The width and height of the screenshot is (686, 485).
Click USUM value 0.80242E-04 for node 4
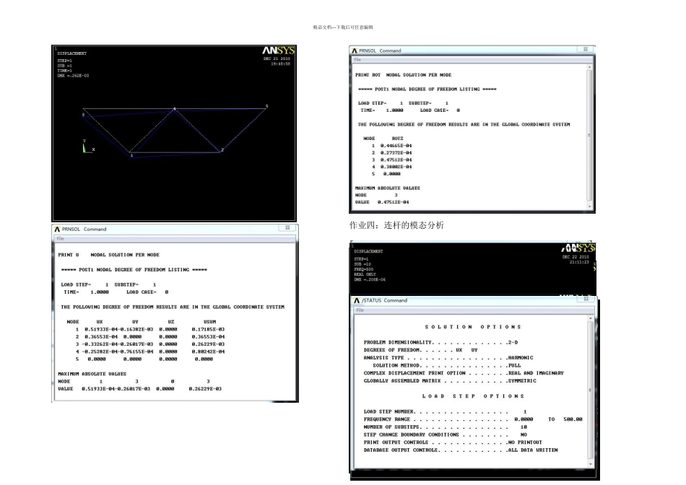[x=208, y=351]
